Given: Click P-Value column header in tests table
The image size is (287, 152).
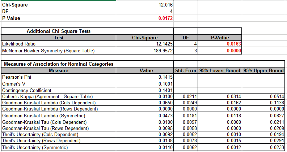Looking at the screenshot, I should (220, 38).
